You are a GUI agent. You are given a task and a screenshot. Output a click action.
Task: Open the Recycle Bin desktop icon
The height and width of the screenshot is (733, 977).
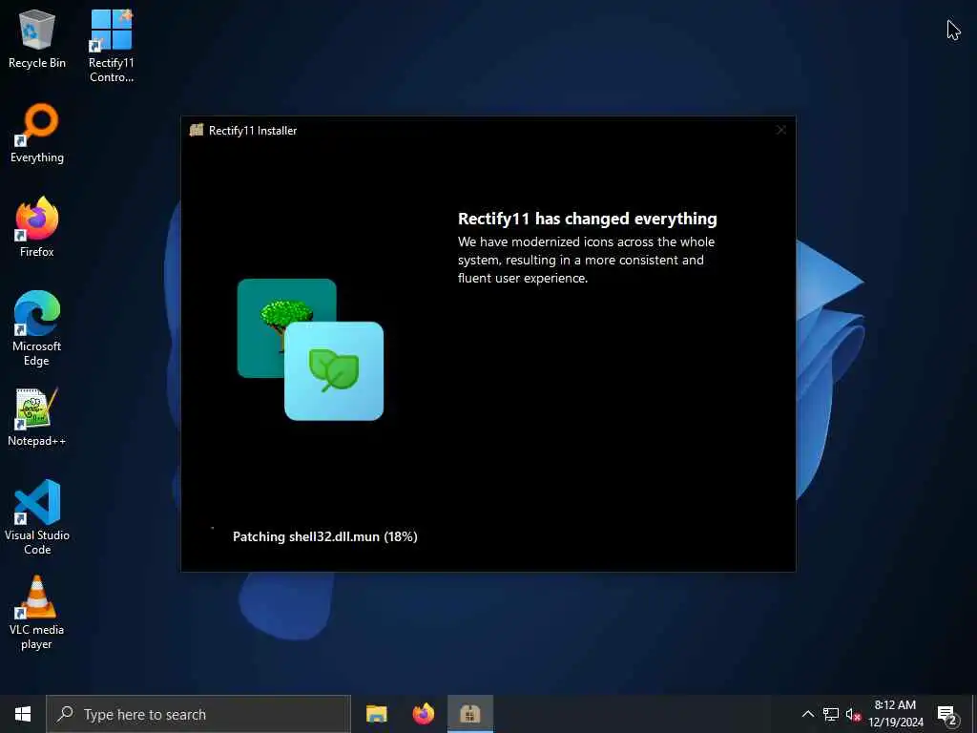37,38
